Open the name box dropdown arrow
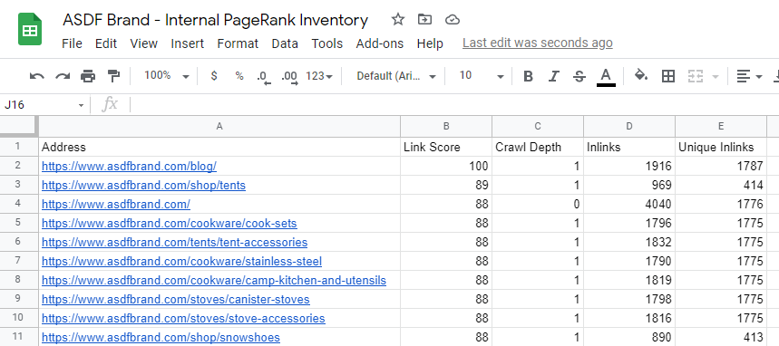This screenshot has width=779, height=346. point(81,105)
